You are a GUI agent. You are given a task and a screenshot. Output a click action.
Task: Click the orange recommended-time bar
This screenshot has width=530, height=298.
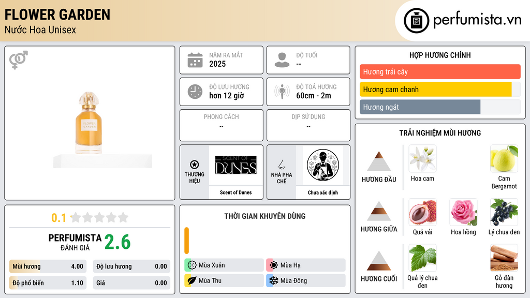tap(186, 241)
